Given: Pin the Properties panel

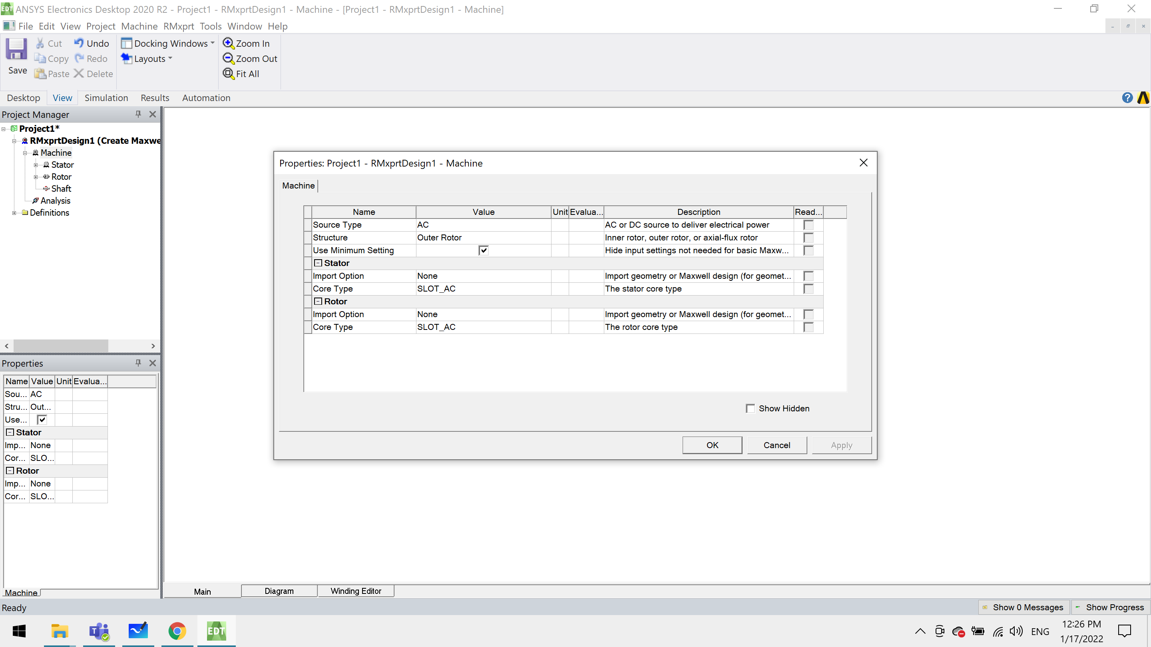Looking at the screenshot, I should [x=138, y=363].
